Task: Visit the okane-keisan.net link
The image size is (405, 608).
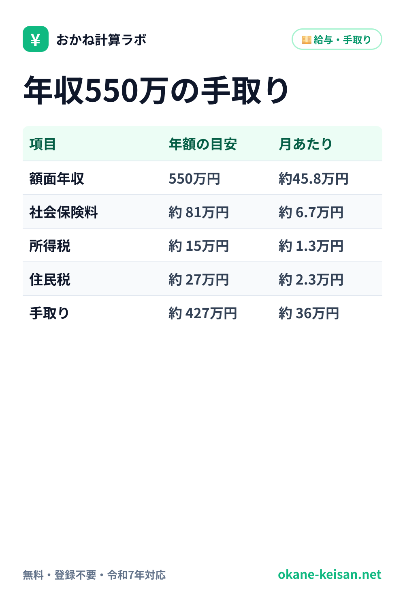Action: click(330, 574)
